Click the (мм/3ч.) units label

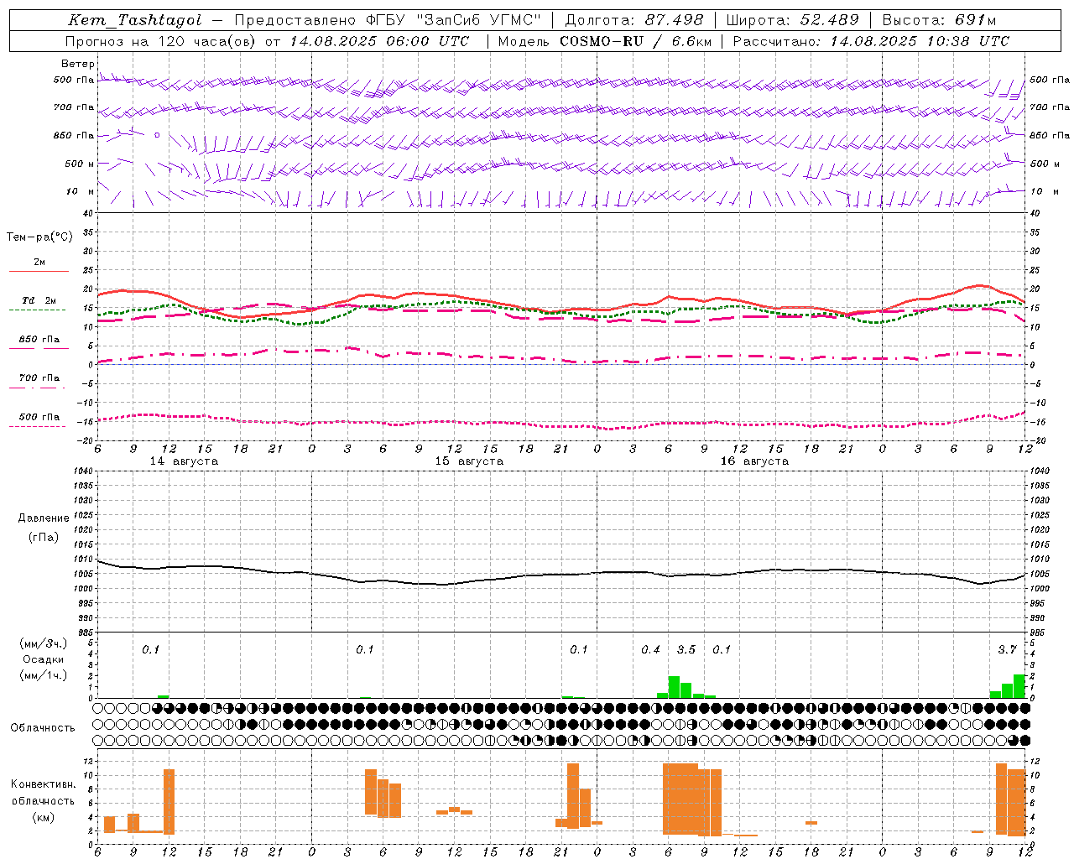pos(43,643)
